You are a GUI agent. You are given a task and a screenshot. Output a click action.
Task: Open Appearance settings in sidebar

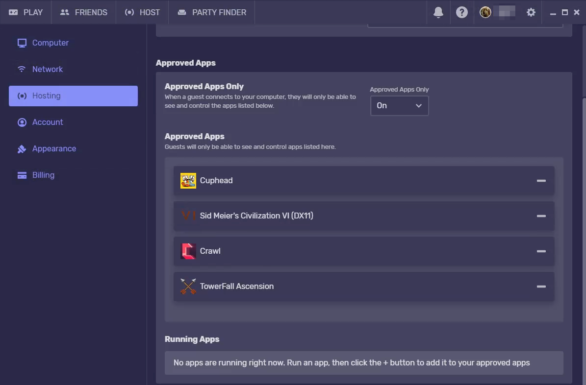(x=54, y=149)
